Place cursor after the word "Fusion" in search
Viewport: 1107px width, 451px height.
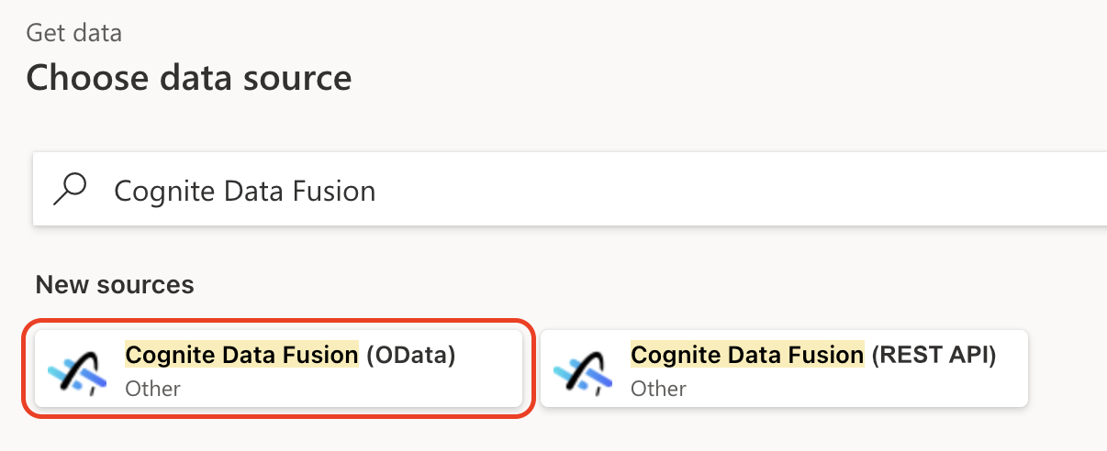click(x=377, y=191)
